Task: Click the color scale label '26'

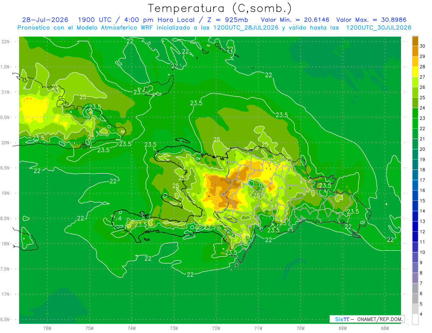Action: click(x=422, y=87)
